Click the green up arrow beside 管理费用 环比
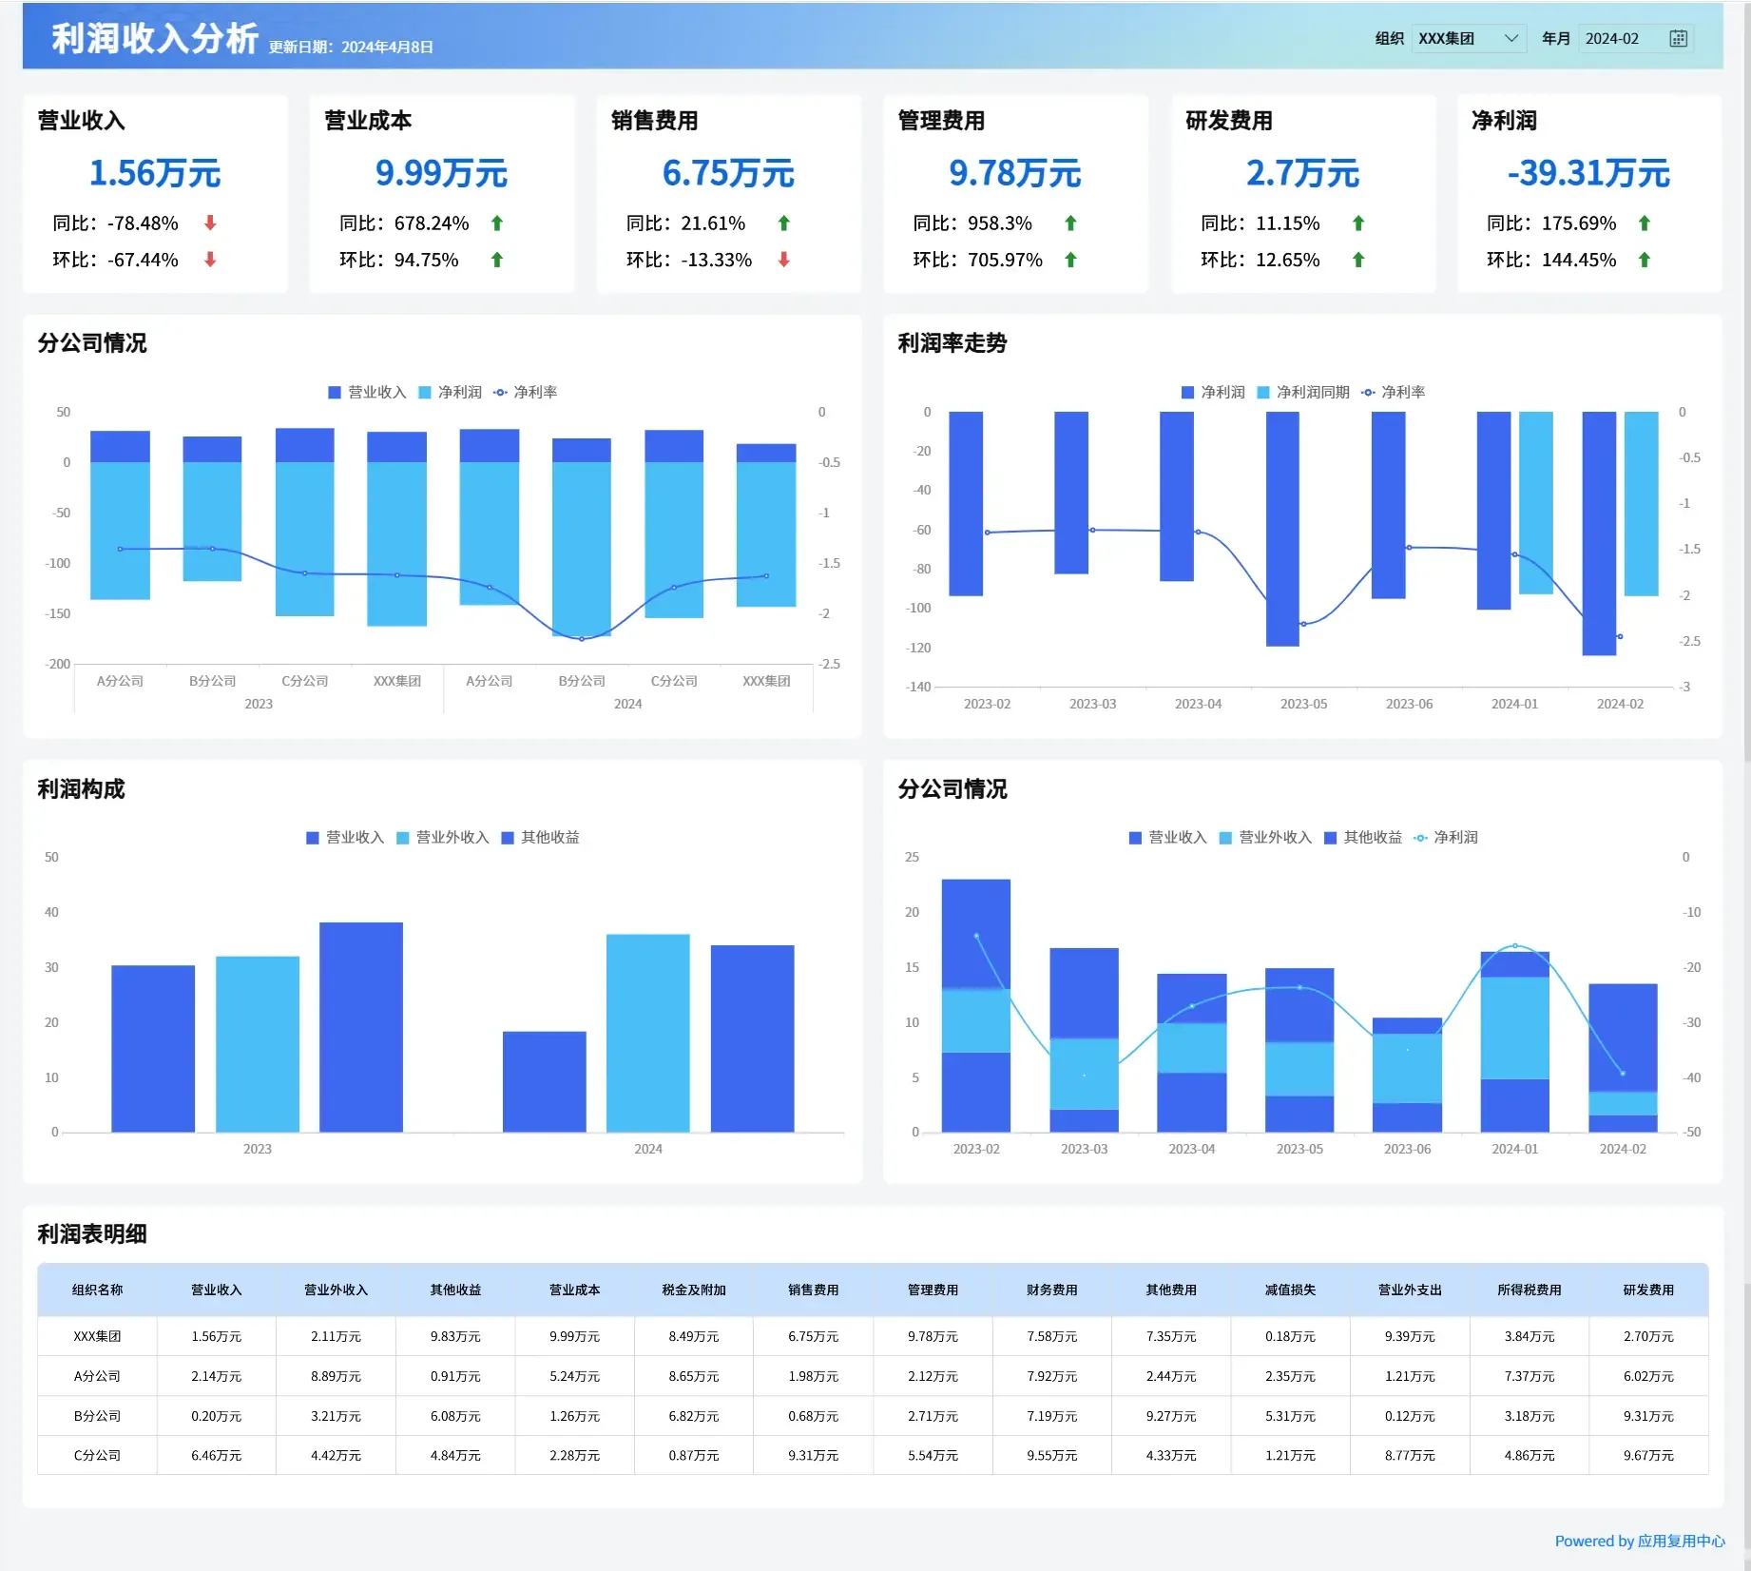 click(1070, 259)
